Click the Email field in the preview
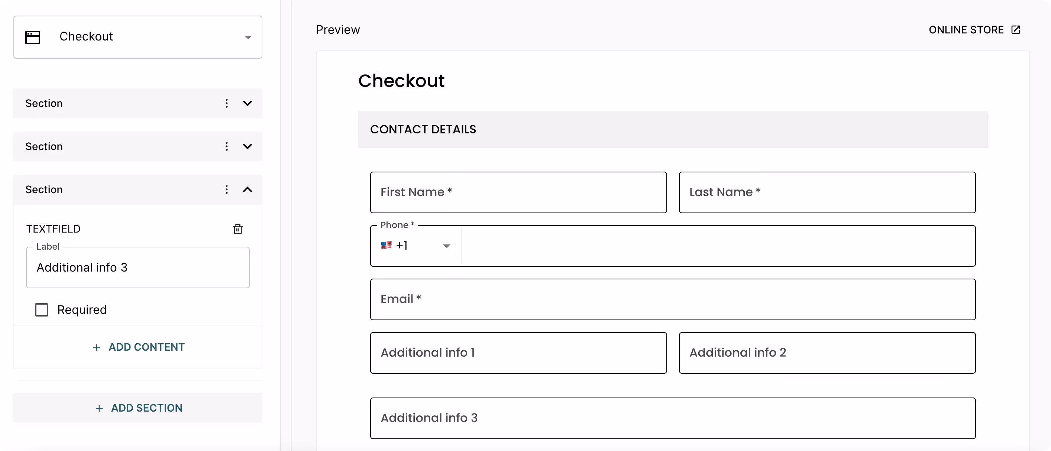The image size is (1051, 451). 672,299
